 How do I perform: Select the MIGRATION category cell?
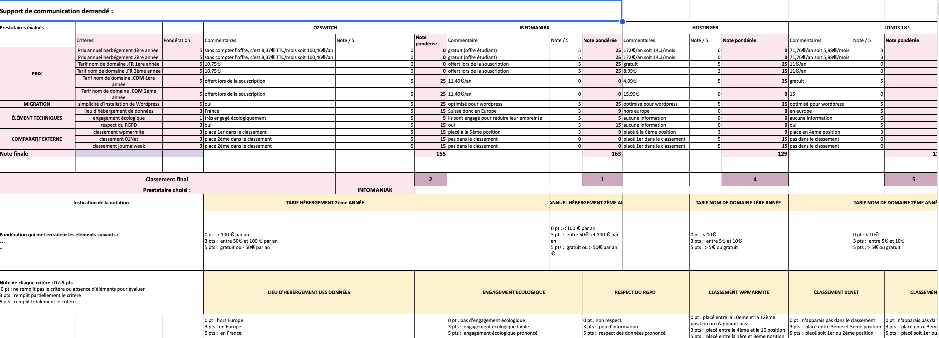click(37, 104)
